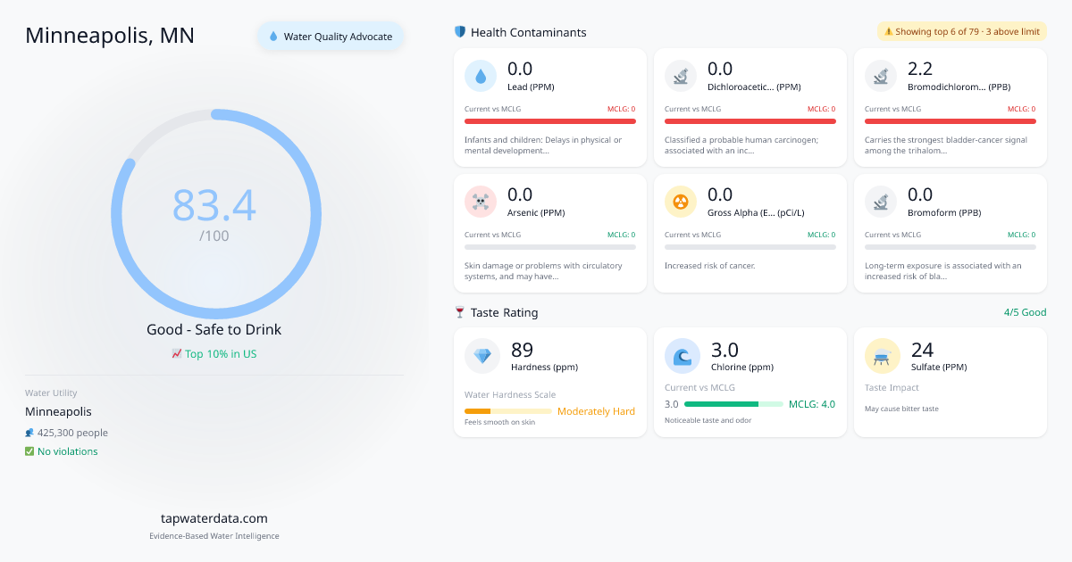Viewport: 1072px width, 562px height.
Task: Click the droplet icon in Water Quality Advocate badge
Action: pos(273,37)
